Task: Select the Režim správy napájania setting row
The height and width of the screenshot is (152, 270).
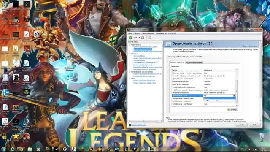Action: [x=204, y=84]
